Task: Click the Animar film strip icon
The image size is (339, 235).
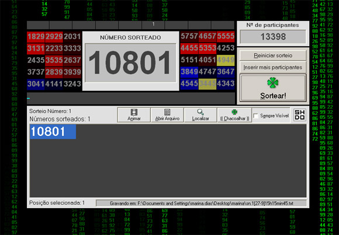Action: (134, 112)
